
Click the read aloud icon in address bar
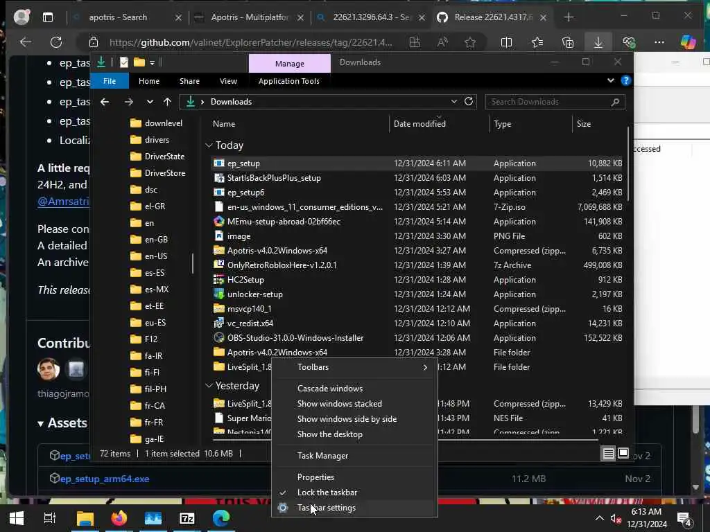click(x=442, y=42)
